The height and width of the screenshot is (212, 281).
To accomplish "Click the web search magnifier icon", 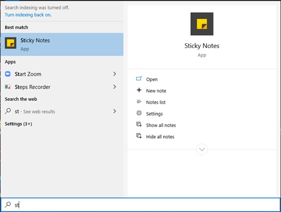I will (x=8, y=111).
